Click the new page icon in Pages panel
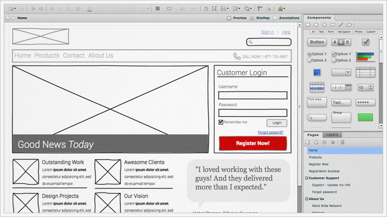Viewport: 387px width, 217px height. pos(308,142)
